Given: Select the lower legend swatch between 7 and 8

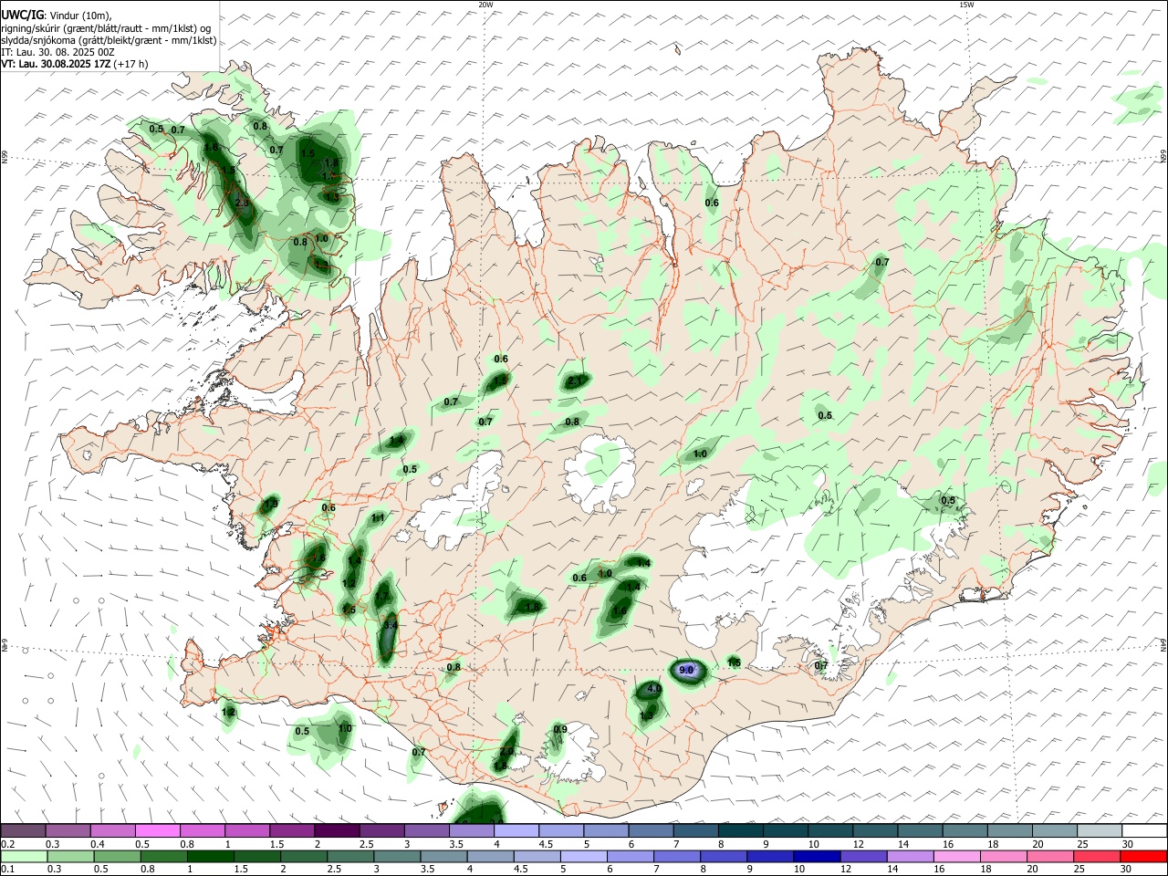Looking at the screenshot, I should tap(677, 857).
